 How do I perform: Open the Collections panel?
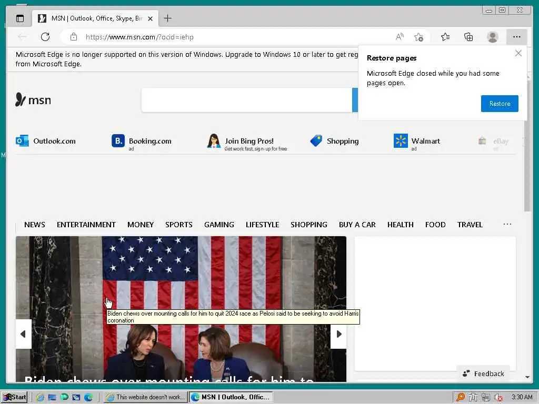pyautogui.click(x=468, y=37)
